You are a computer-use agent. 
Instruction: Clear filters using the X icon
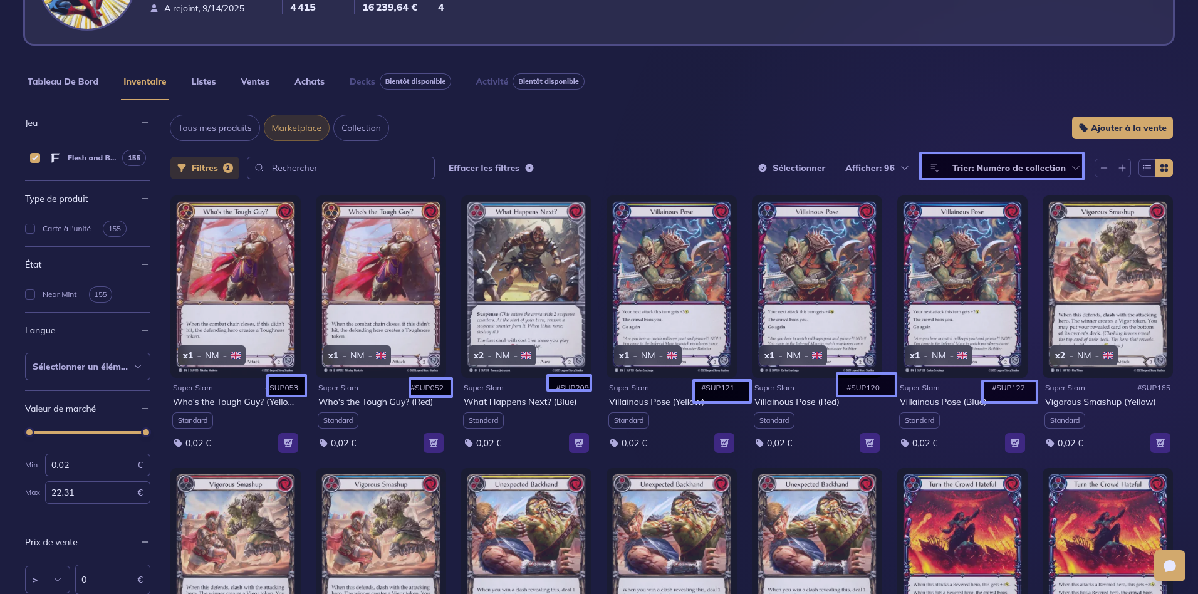click(x=529, y=168)
